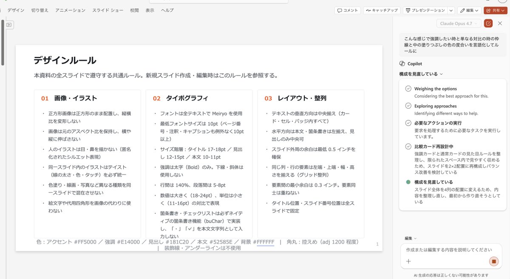
Task: Click the Exploring approaches step title
Action: point(436,106)
